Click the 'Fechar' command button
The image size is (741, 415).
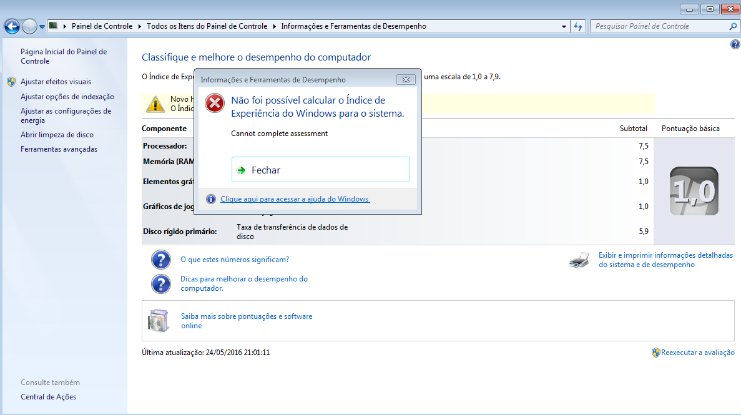tap(320, 170)
